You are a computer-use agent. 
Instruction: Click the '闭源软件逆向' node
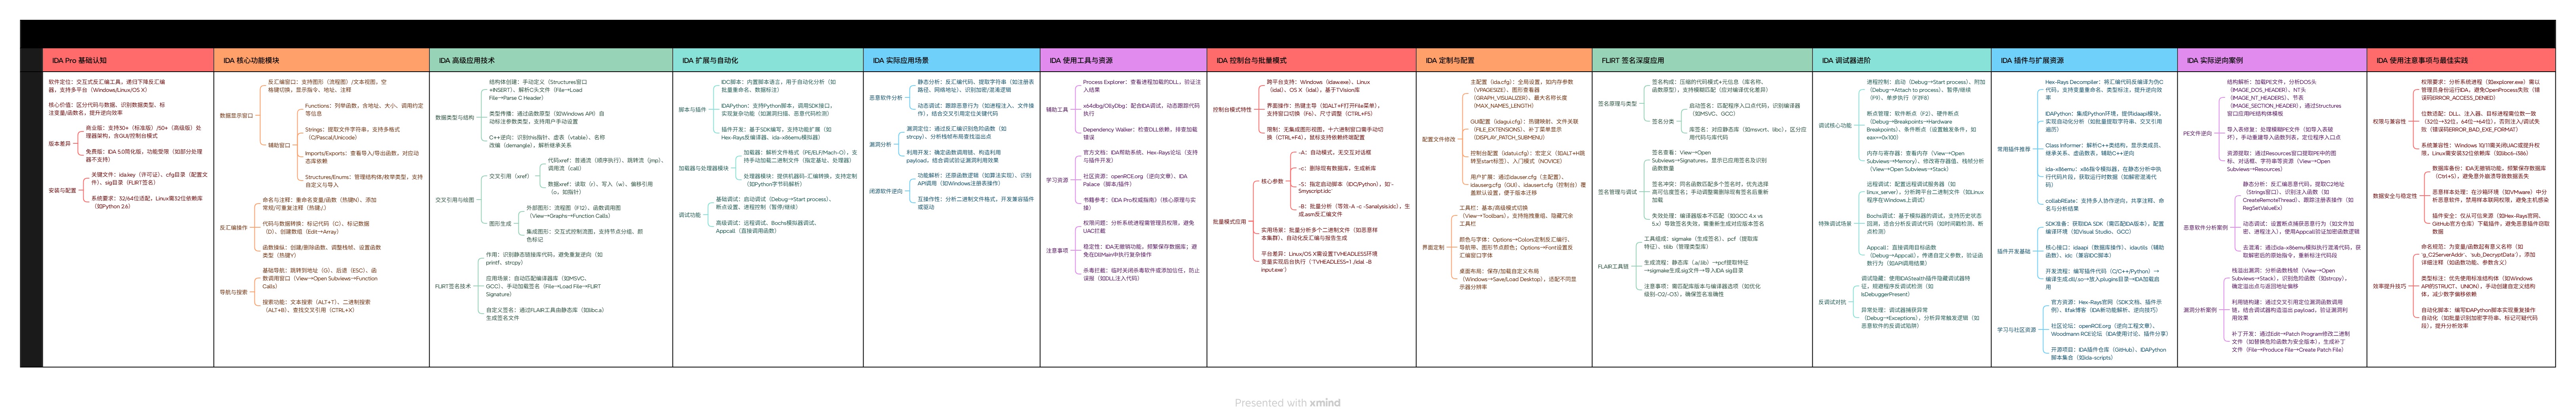pos(886,191)
